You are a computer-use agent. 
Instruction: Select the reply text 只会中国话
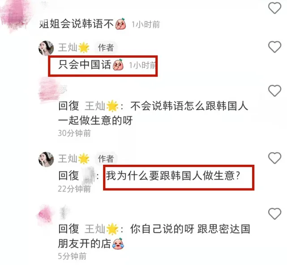[x=85, y=64]
